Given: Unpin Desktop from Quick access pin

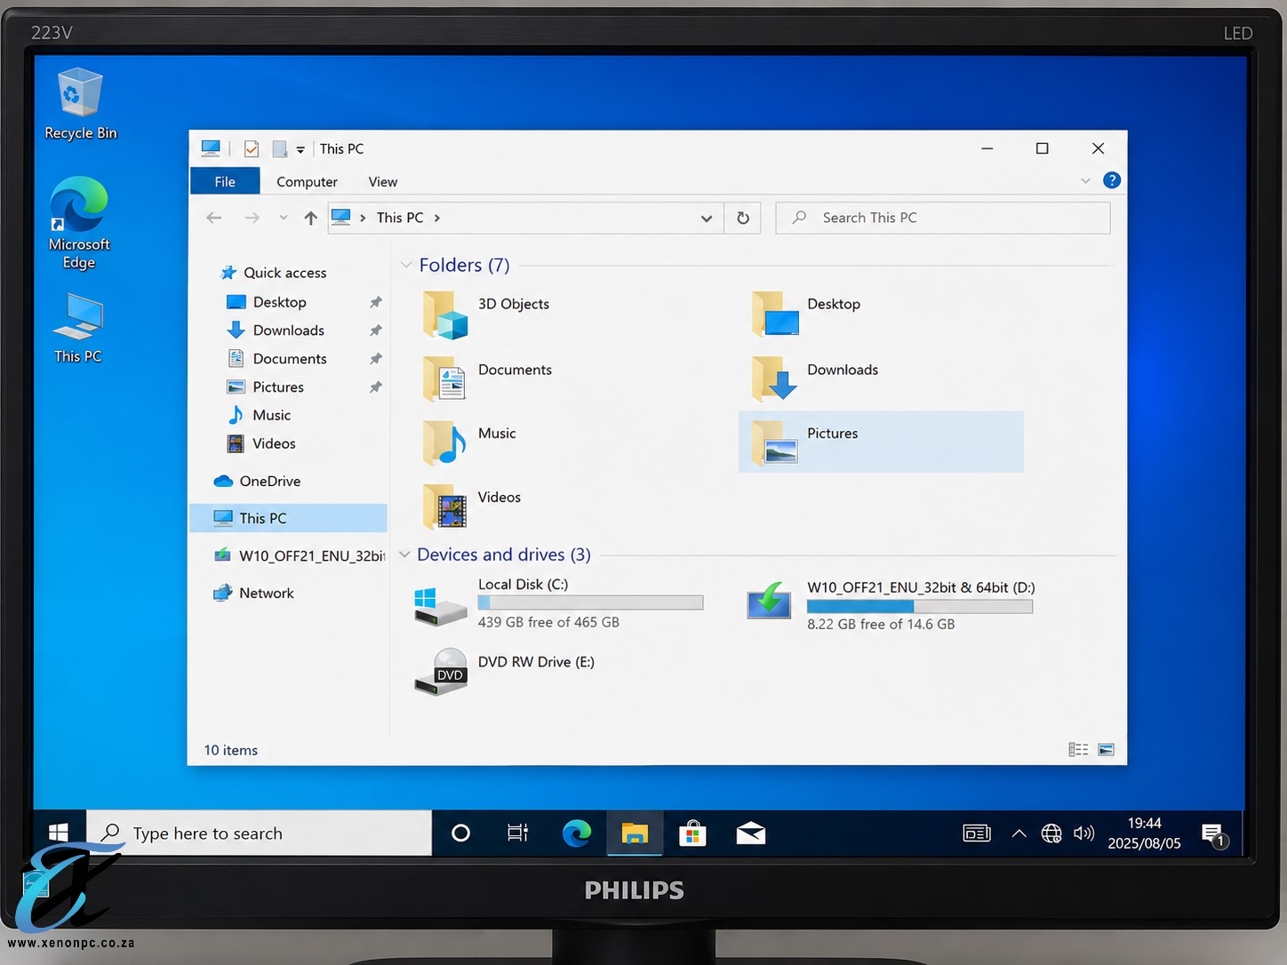Looking at the screenshot, I should (376, 302).
